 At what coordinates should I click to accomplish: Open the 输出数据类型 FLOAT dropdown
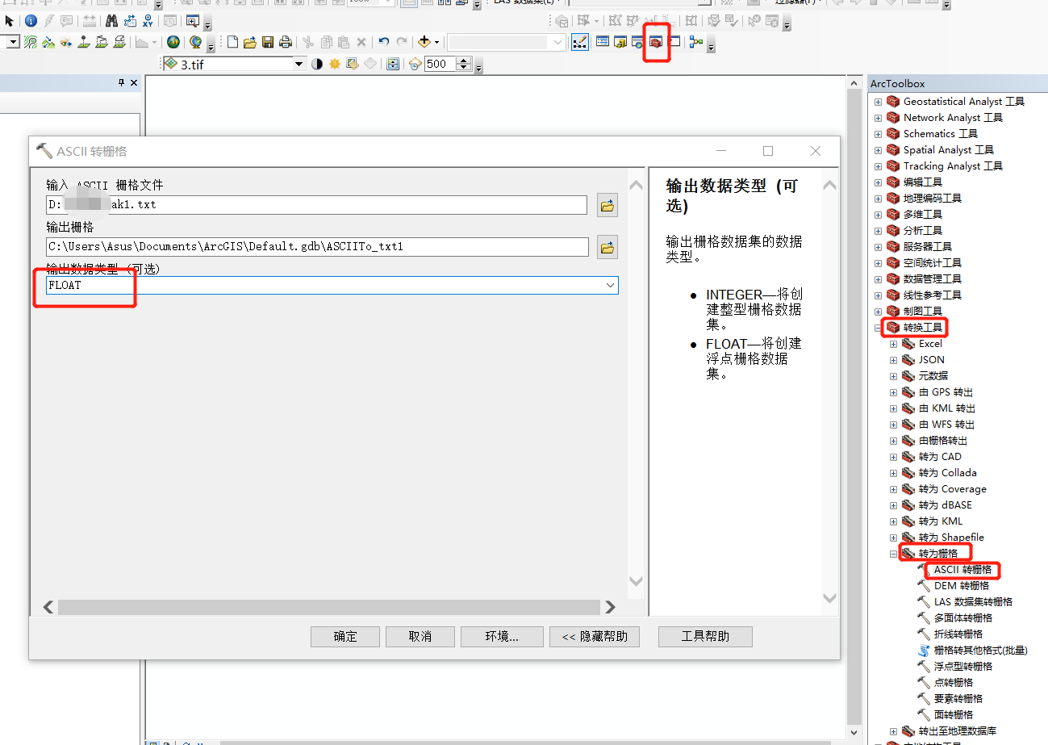(x=611, y=285)
